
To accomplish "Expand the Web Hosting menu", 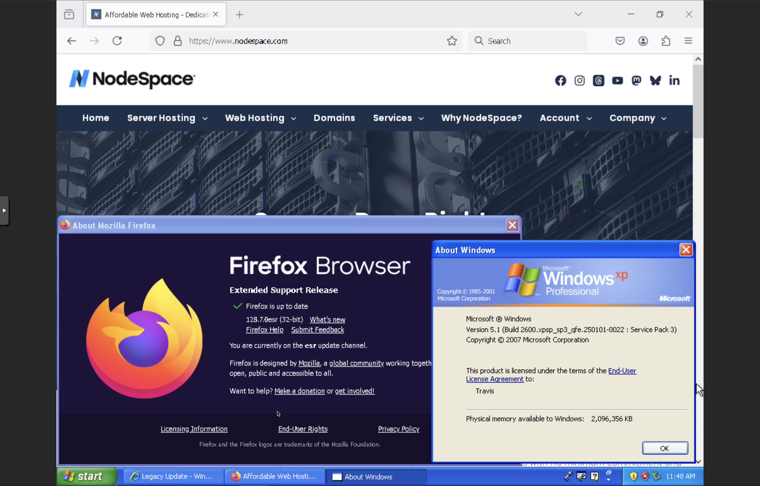I will [260, 118].
